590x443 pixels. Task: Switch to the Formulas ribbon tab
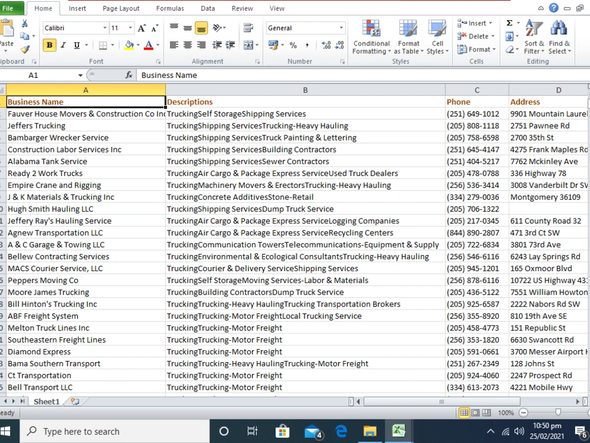[170, 8]
